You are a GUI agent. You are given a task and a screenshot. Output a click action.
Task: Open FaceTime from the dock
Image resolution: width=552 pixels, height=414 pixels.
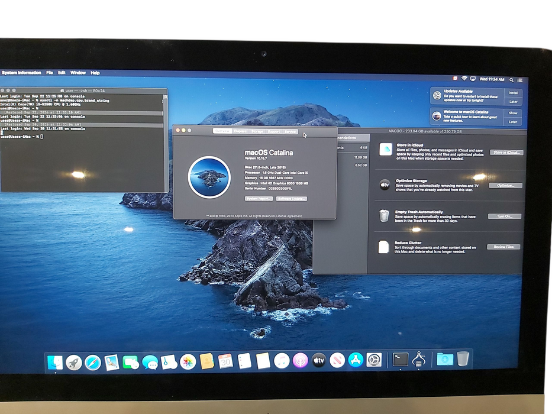point(131,362)
